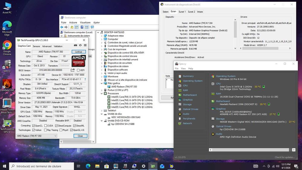Open Acțiune menu in Gestionare computer

(x=73, y=23)
